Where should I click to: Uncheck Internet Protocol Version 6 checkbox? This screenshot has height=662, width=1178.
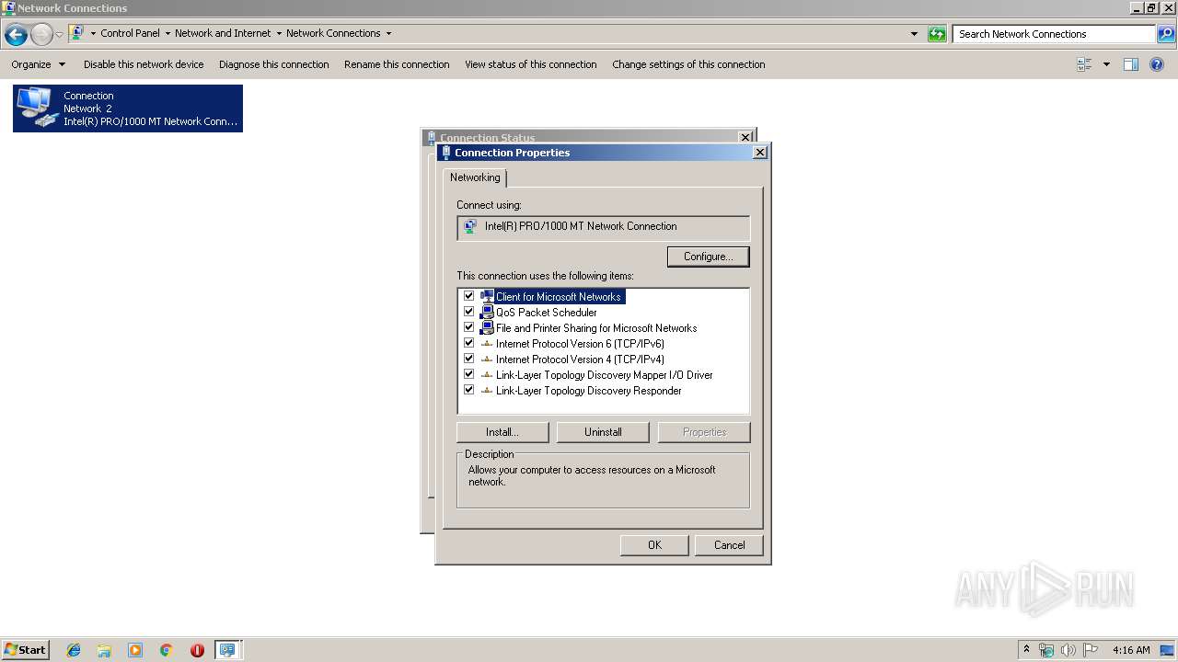[x=468, y=343]
